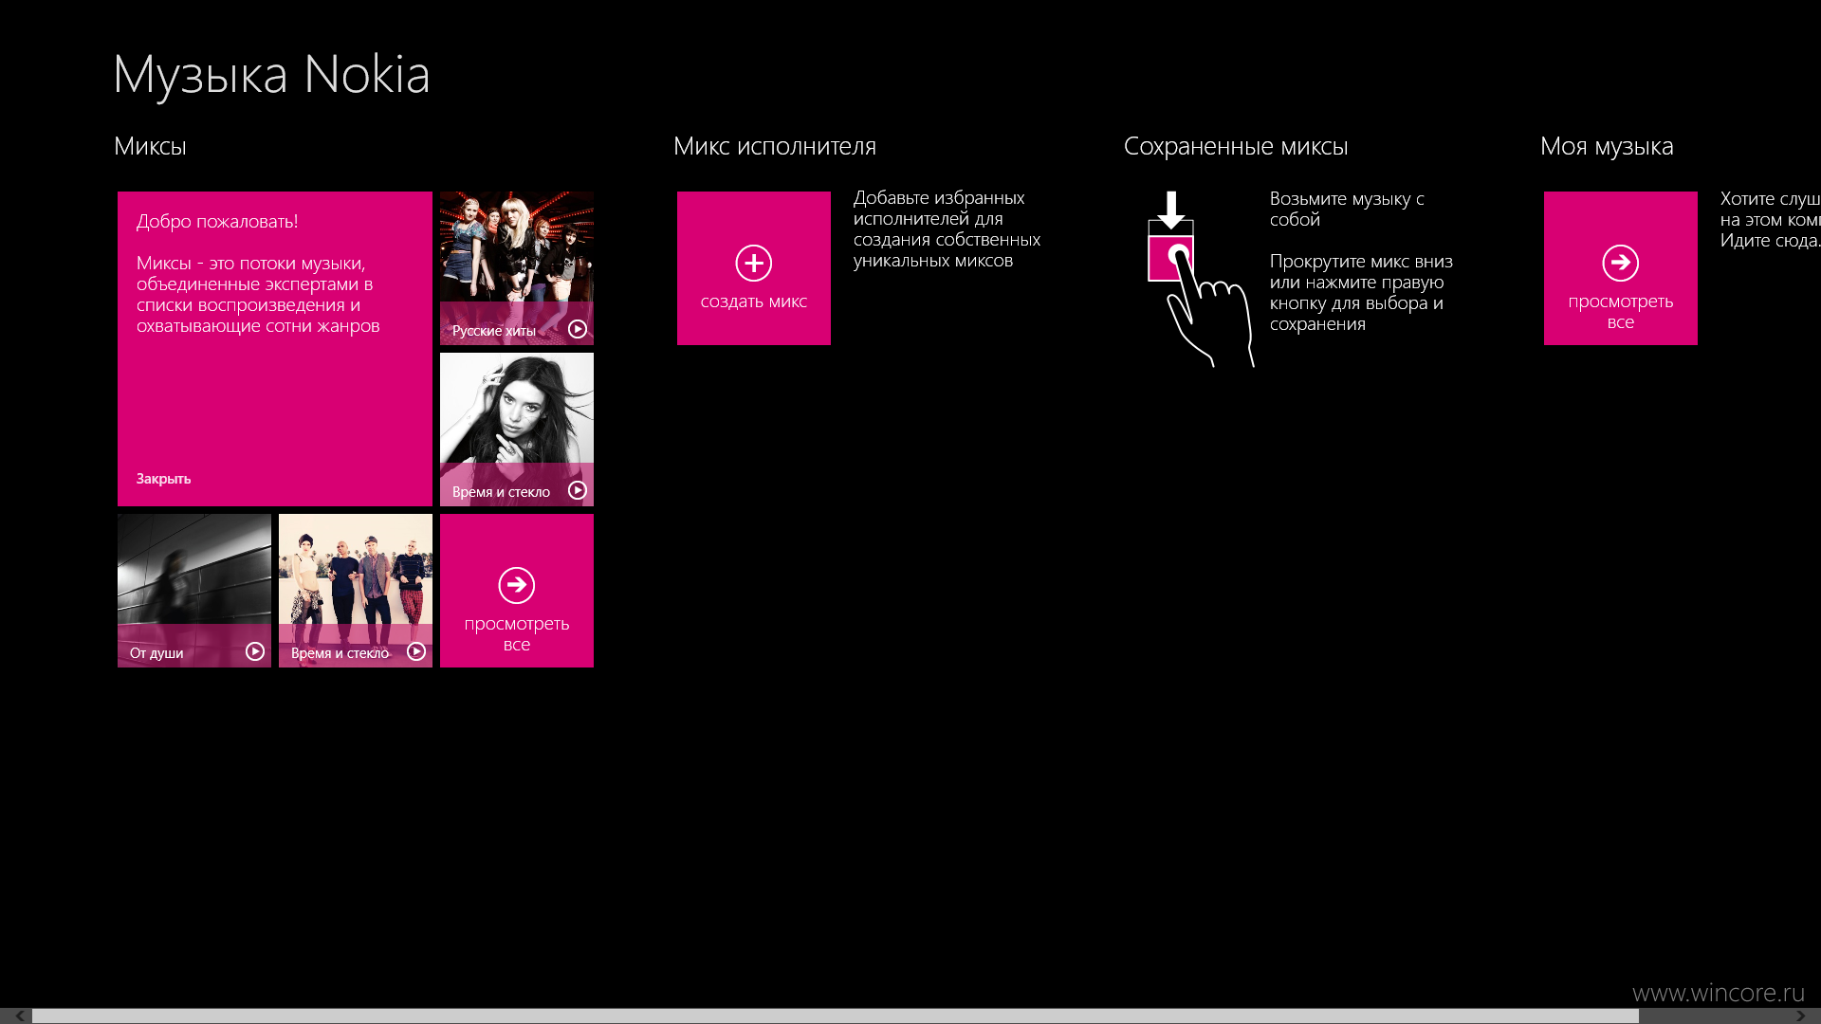Click the hand-tap download illustration icon
This screenshot has width=1821, height=1024.
tap(1201, 279)
